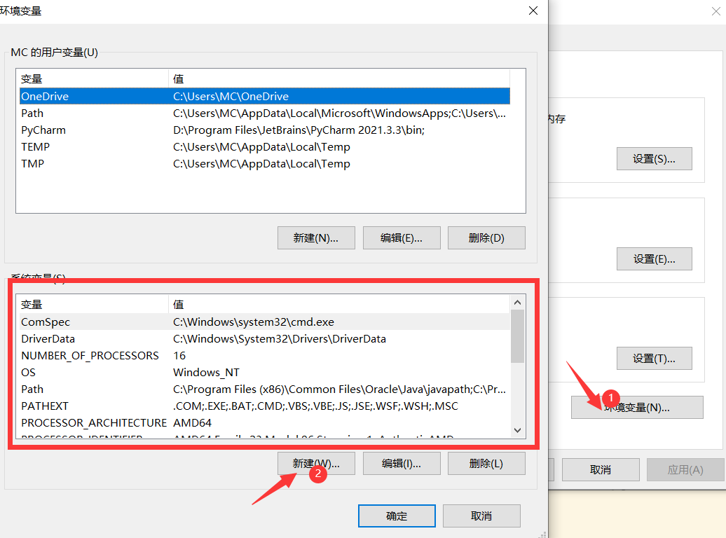
Task: Select the system Path variable row
Action: 264,389
